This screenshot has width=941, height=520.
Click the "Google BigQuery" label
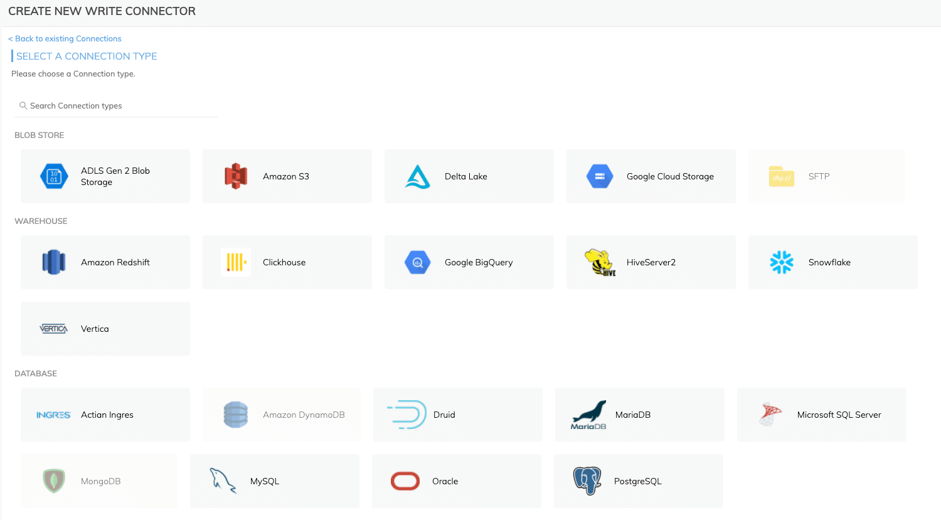point(479,262)
